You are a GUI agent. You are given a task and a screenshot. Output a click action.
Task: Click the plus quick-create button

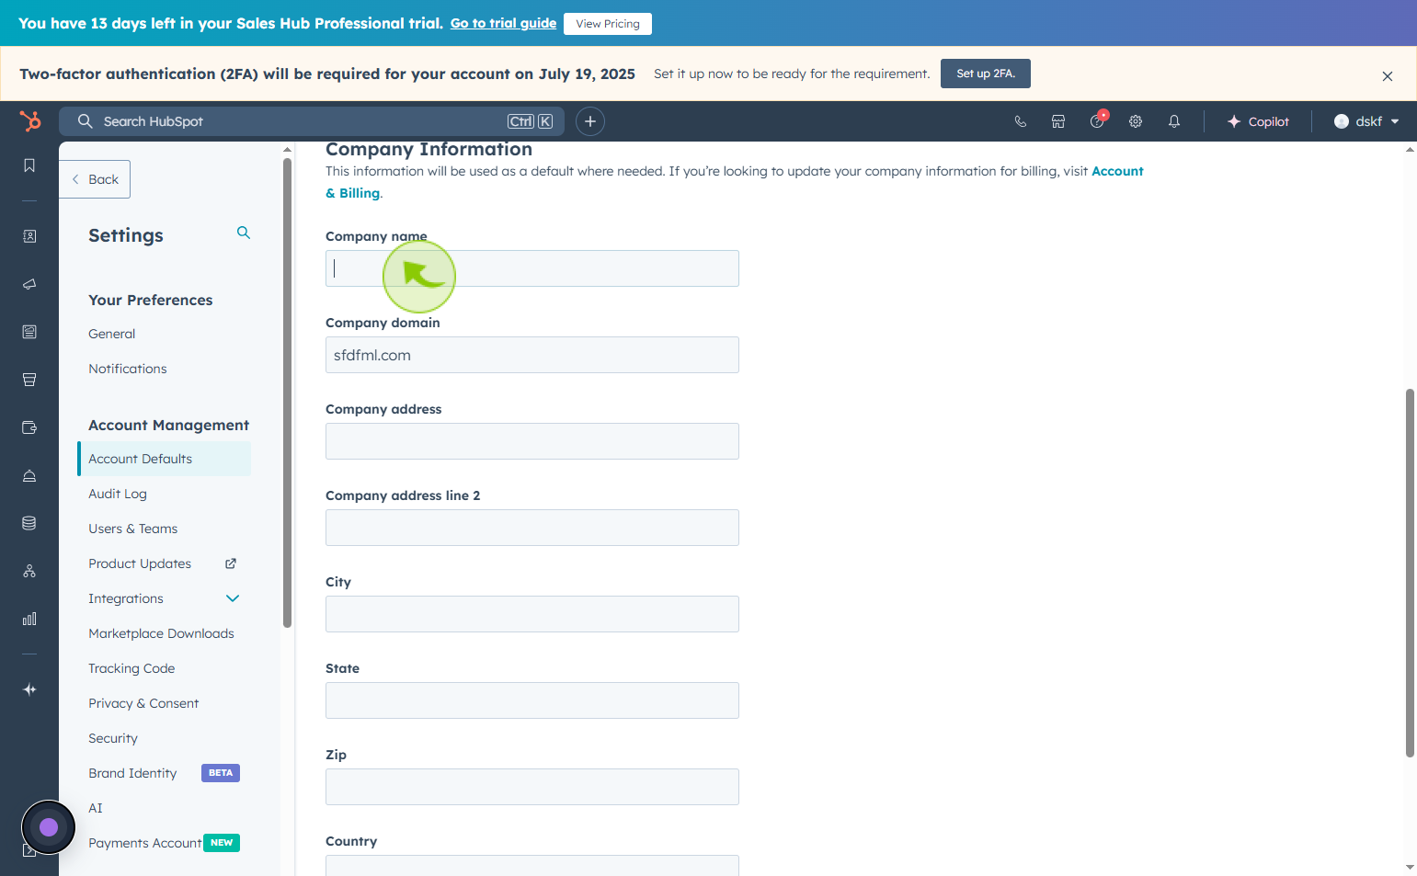[590, 121]
